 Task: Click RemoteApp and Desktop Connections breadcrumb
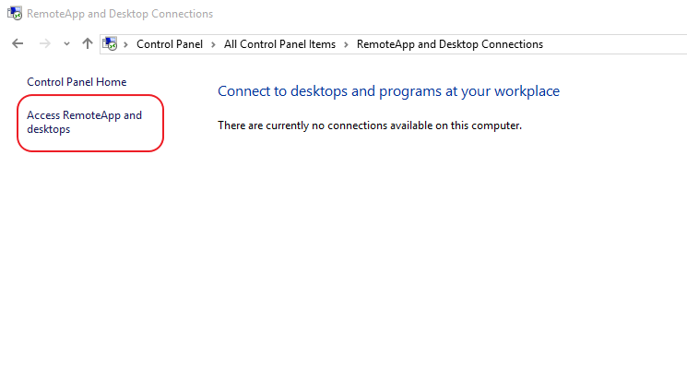click(449, 44)
